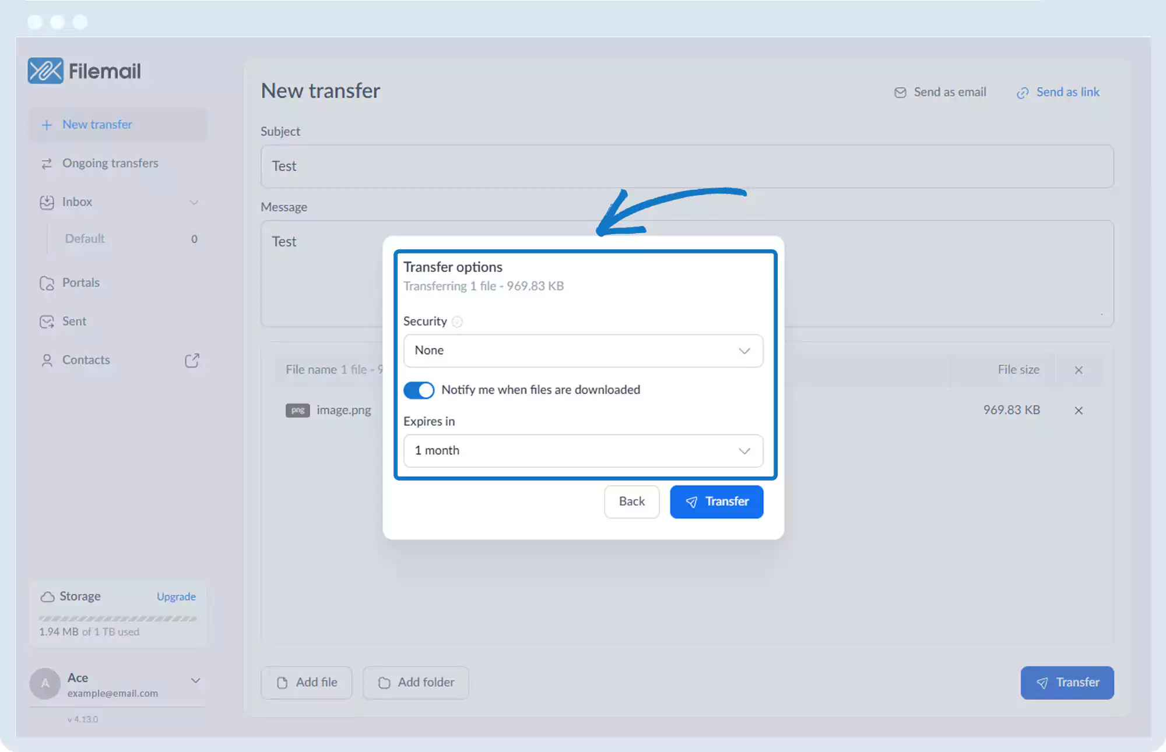The image size is (1166, 752).
Task: Toggle notify when files are downloaded
Action: [419, 390]
